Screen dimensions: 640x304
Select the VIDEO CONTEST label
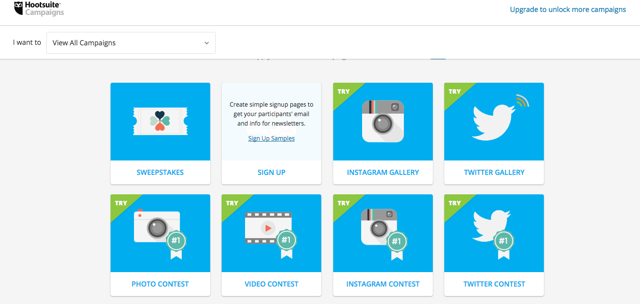coord(271,284)
